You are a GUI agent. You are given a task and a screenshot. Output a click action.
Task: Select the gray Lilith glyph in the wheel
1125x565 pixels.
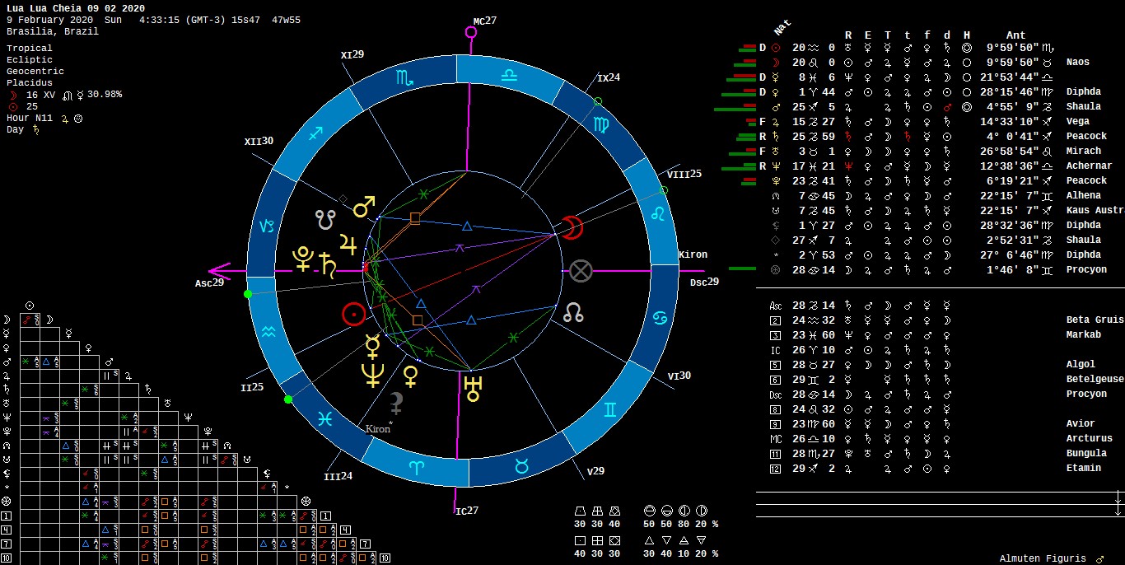pos(397,403)
